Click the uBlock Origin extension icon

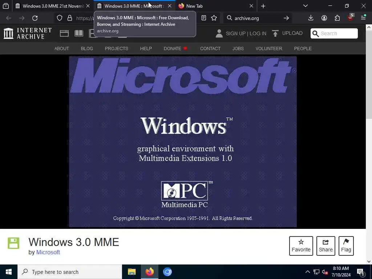coord(351,17)
